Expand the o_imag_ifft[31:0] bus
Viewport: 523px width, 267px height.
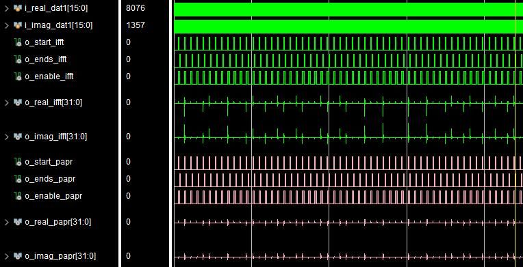7,137
